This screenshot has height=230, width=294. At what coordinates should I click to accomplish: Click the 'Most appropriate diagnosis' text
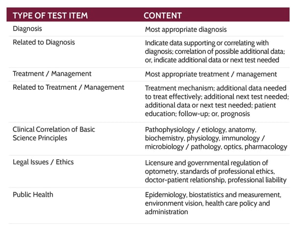pos(186,29)
